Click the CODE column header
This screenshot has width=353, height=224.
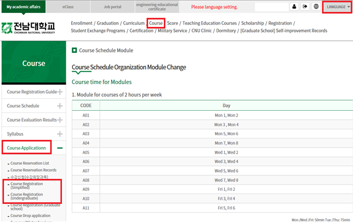tap(86, 105)
